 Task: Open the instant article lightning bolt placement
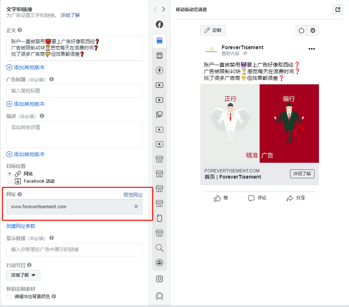tap(159, 70)
